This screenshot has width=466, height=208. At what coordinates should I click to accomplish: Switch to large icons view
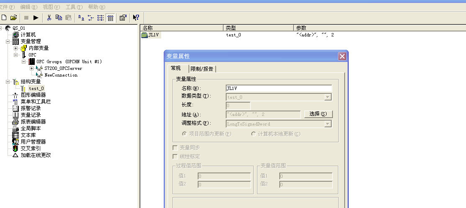click(x=81, y=18)
